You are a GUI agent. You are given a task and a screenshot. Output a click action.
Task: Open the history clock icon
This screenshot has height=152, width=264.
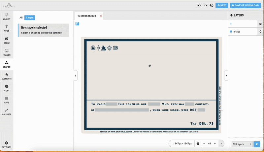[212, 5]
